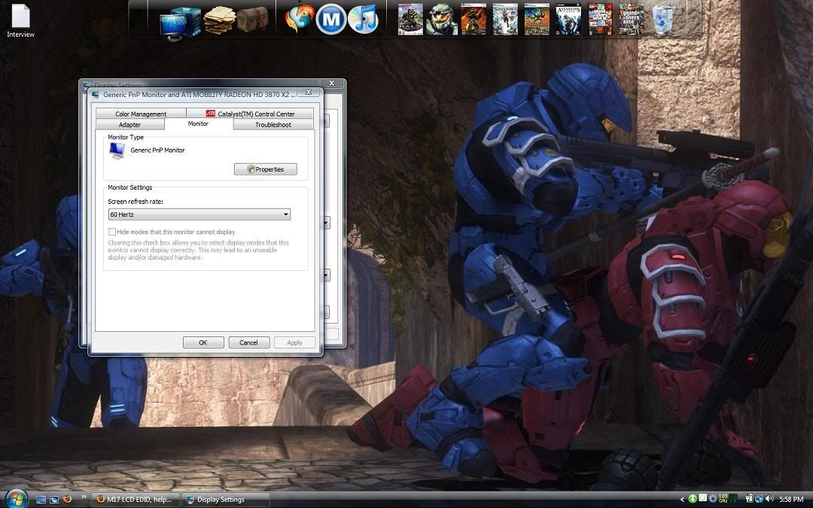The height and width of the screenshot is (508, 813).
Task: Click the monitor Properties button
Action: click(x=266, y=169)
